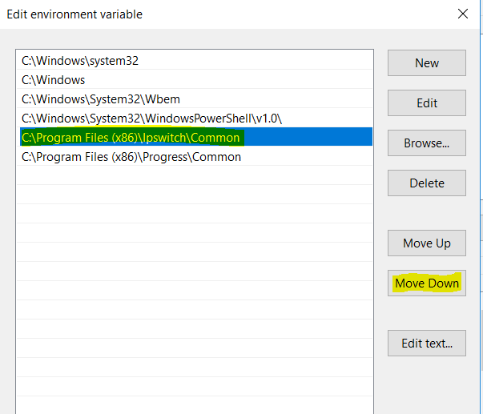The image size is (483, 414).
Task: Open the Browse... folder picker
Action: click(426, 143)
